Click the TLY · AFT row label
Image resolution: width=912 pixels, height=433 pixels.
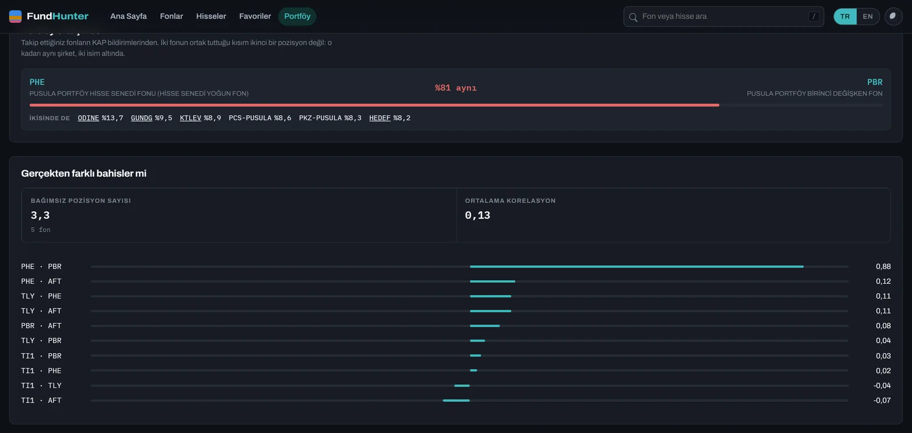tap(41, 311)
